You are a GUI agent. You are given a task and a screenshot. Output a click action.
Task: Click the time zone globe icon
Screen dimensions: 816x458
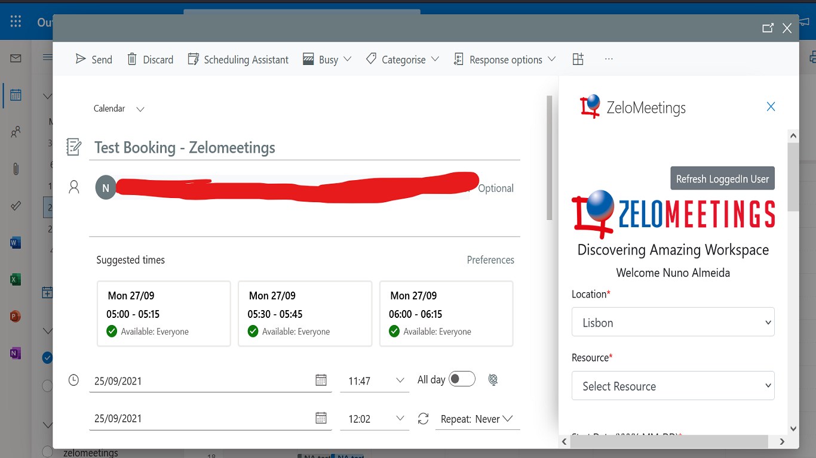(493, 379)
